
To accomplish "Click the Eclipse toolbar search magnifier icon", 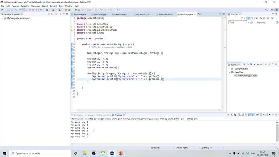I will 266,10.
